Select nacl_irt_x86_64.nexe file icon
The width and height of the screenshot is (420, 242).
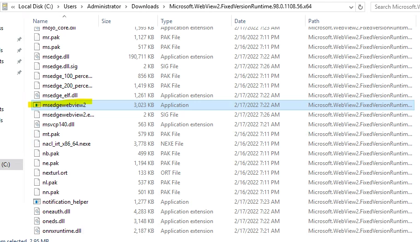(37, 144)
